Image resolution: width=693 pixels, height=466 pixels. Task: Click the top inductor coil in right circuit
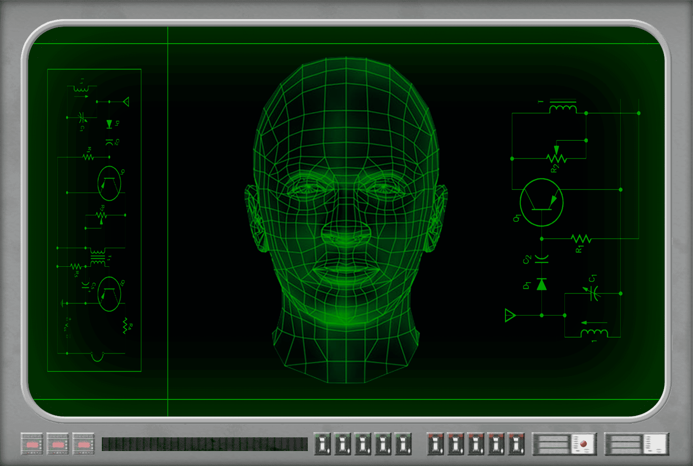[x=563, y=108]
